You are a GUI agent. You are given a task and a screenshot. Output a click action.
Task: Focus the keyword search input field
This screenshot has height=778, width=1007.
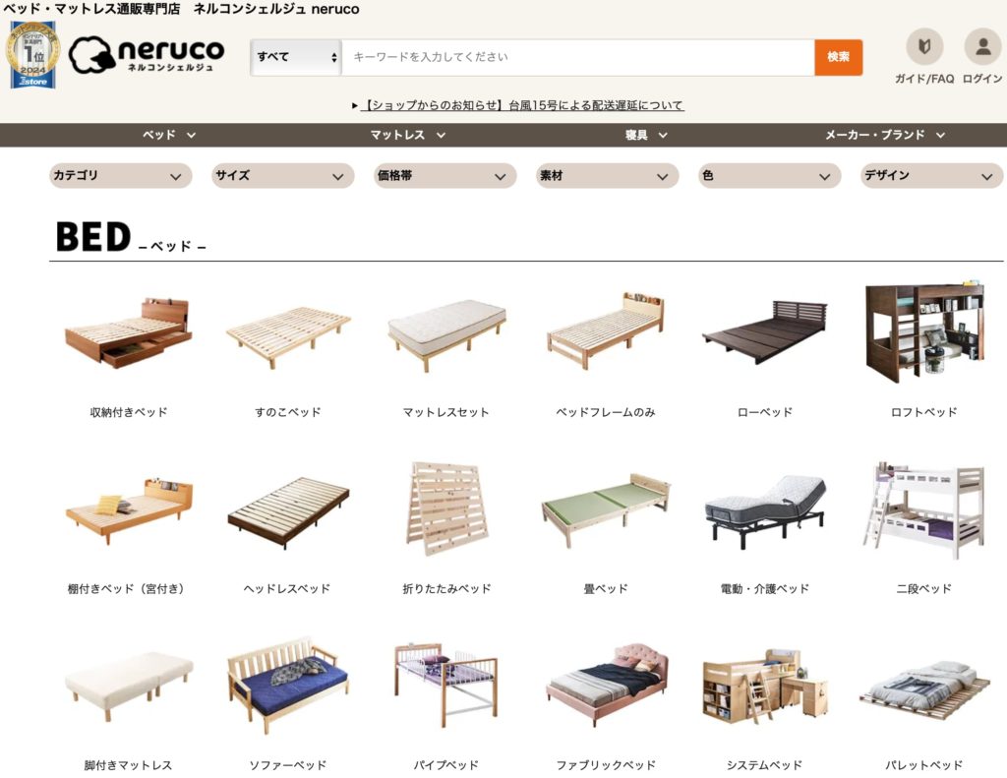click(578, 58)
